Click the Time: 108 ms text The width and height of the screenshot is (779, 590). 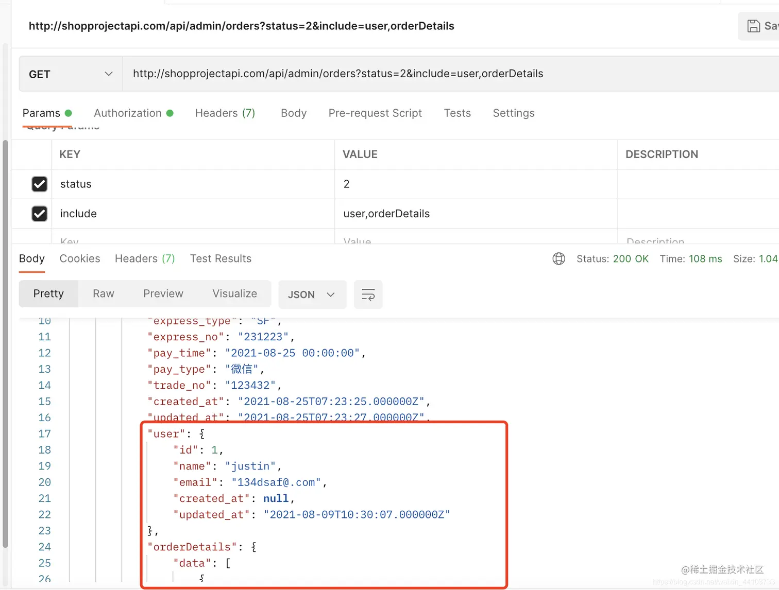point(691,259)
